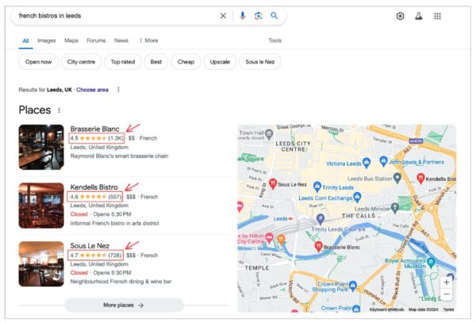Screen dimensions: 476x323
Task: Switch to the News tab
Action: tap(121, 40)
